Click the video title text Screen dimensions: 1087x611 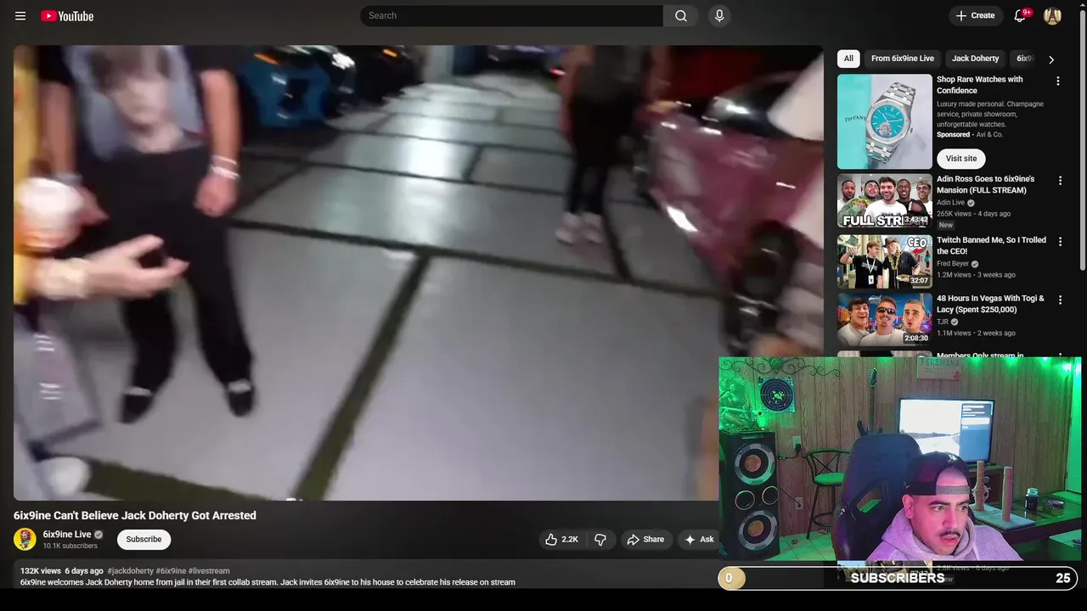[x=135, y=515]
